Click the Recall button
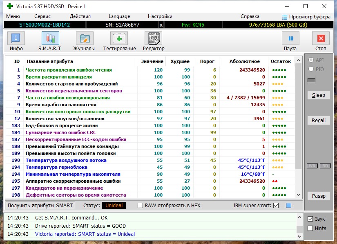The width and height of the screenshot is (337, 244). tap(319, 121)
